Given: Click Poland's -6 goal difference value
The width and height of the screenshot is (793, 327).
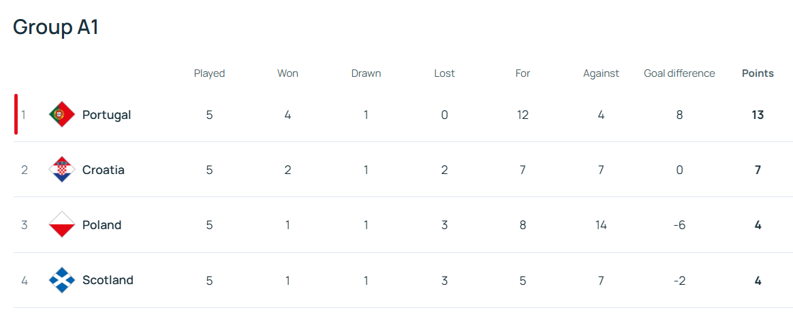Looking at the screenshot, I should (x=679, y=225).
